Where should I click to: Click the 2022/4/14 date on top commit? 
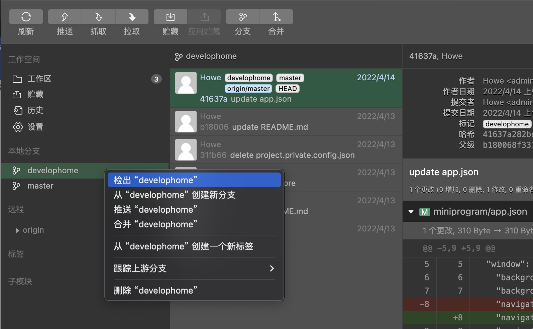point(376,78)
